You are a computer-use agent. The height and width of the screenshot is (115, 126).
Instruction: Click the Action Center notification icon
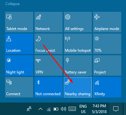pyautogui.click(x=116, y=109)
